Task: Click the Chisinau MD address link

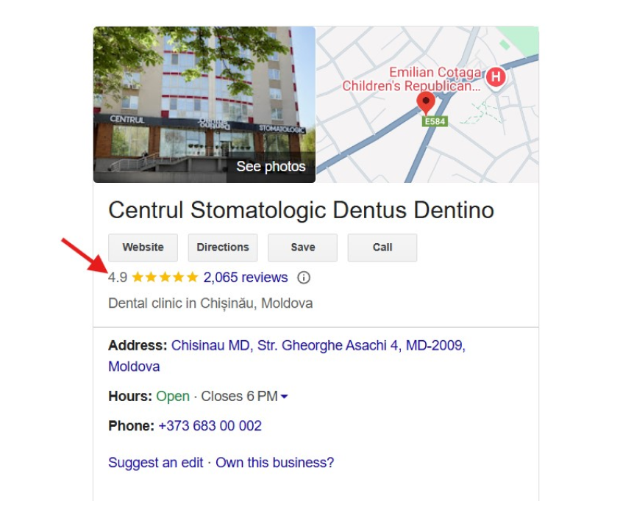Action: coord(318,346)
